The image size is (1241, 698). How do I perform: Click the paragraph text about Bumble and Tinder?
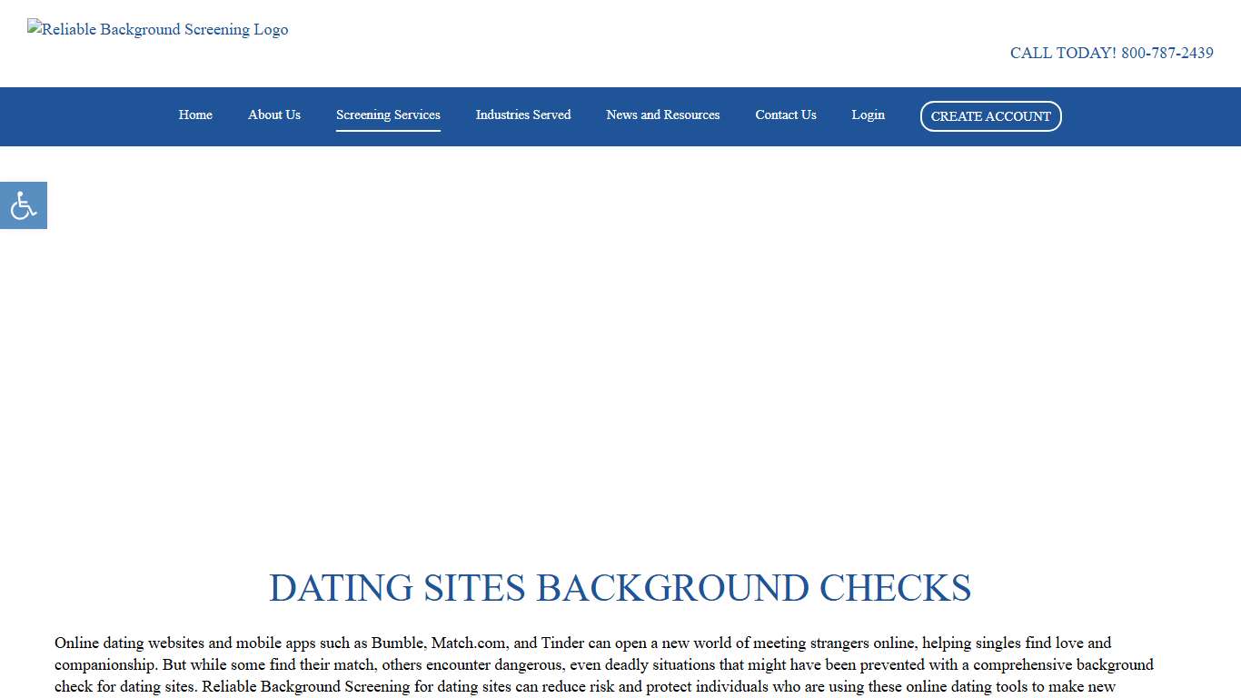(x=604, y=664)
